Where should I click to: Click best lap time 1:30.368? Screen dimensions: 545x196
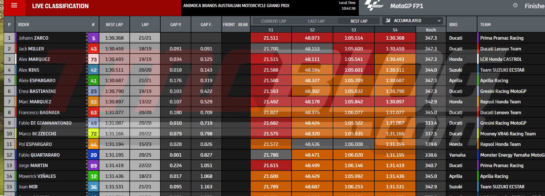[114, 38]
